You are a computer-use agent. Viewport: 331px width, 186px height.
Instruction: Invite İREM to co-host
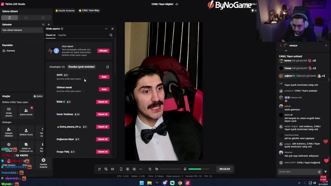click(x=103, y=102)
